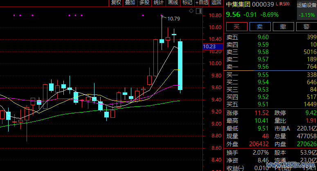Click the sector change -3.15%

[307, 15]
